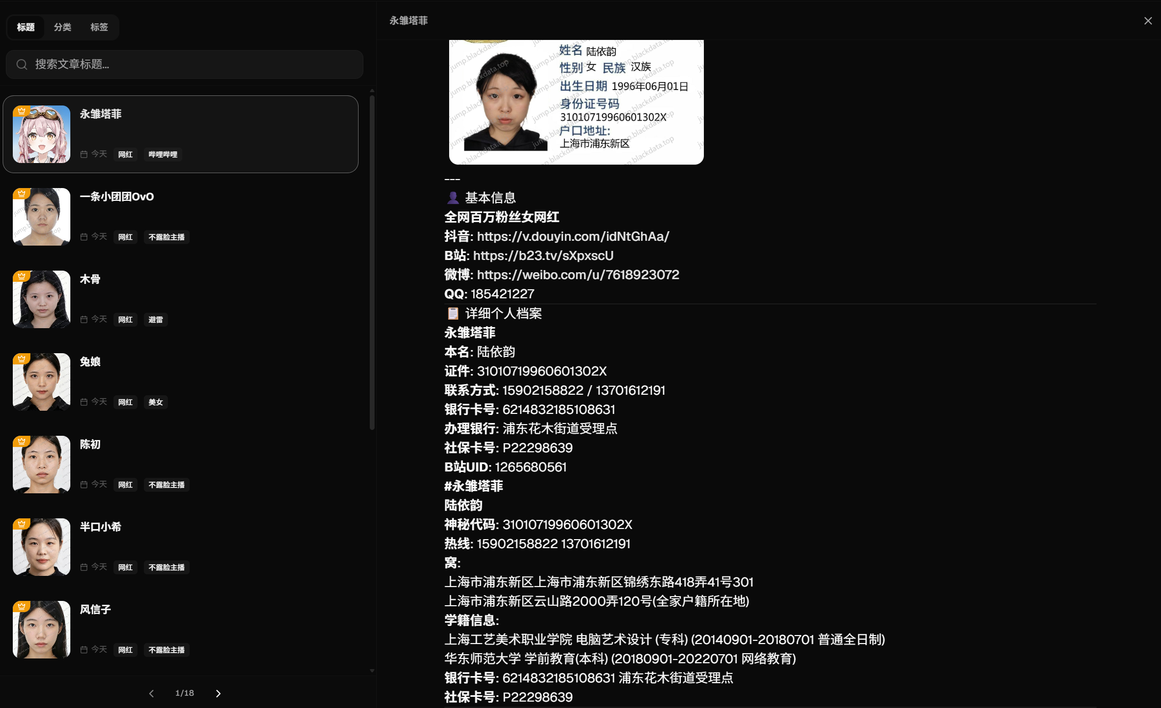Screen dimensions: 1161x708
Task: Click the crown badge on the 半口小希 thumbnail
Action: click(x=21, y=524)
